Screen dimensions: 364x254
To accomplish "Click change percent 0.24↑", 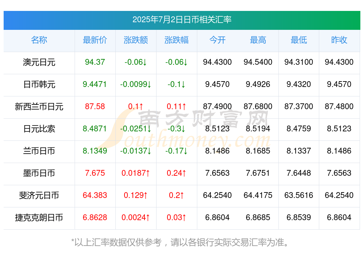I will (x=176, y=173).
